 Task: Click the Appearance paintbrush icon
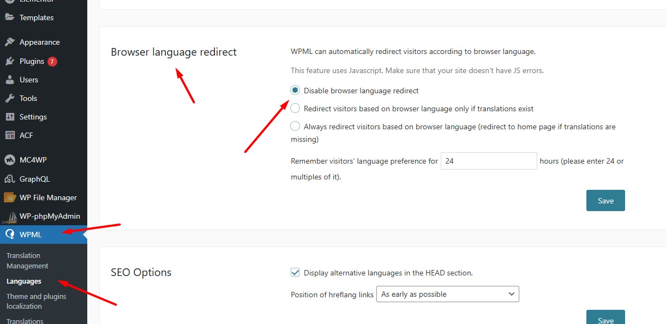pyautogui.click(x=9, y=42)
